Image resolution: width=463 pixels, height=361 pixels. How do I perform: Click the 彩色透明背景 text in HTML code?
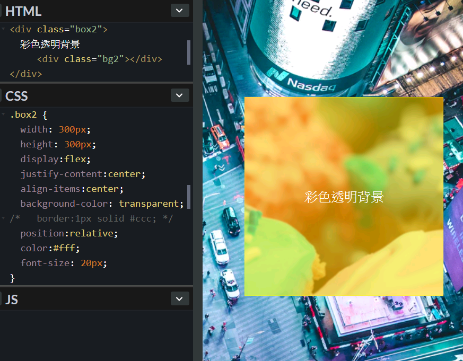point(50,45)
